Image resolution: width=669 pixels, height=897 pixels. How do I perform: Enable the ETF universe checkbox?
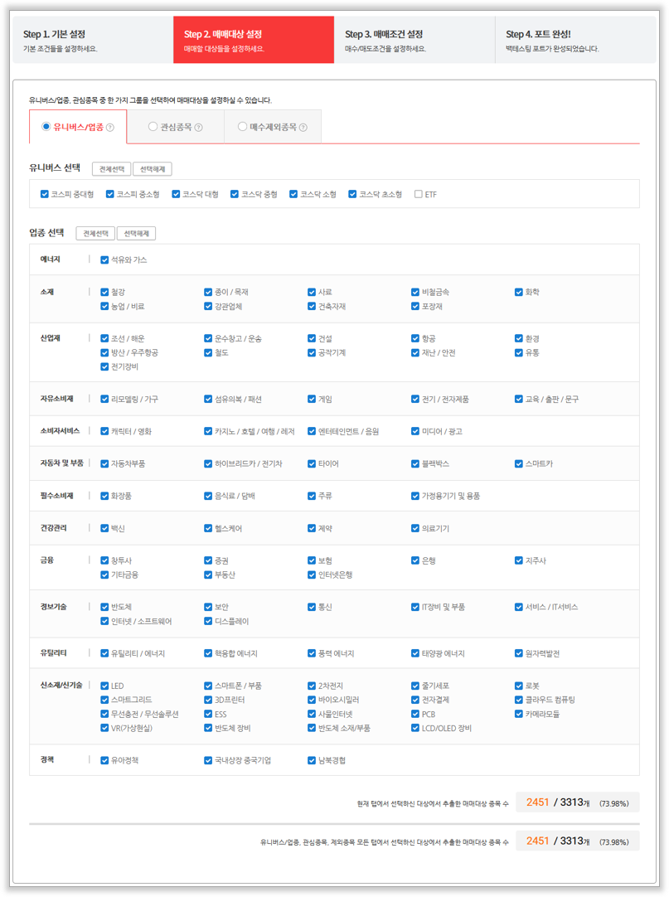[419, 194]
